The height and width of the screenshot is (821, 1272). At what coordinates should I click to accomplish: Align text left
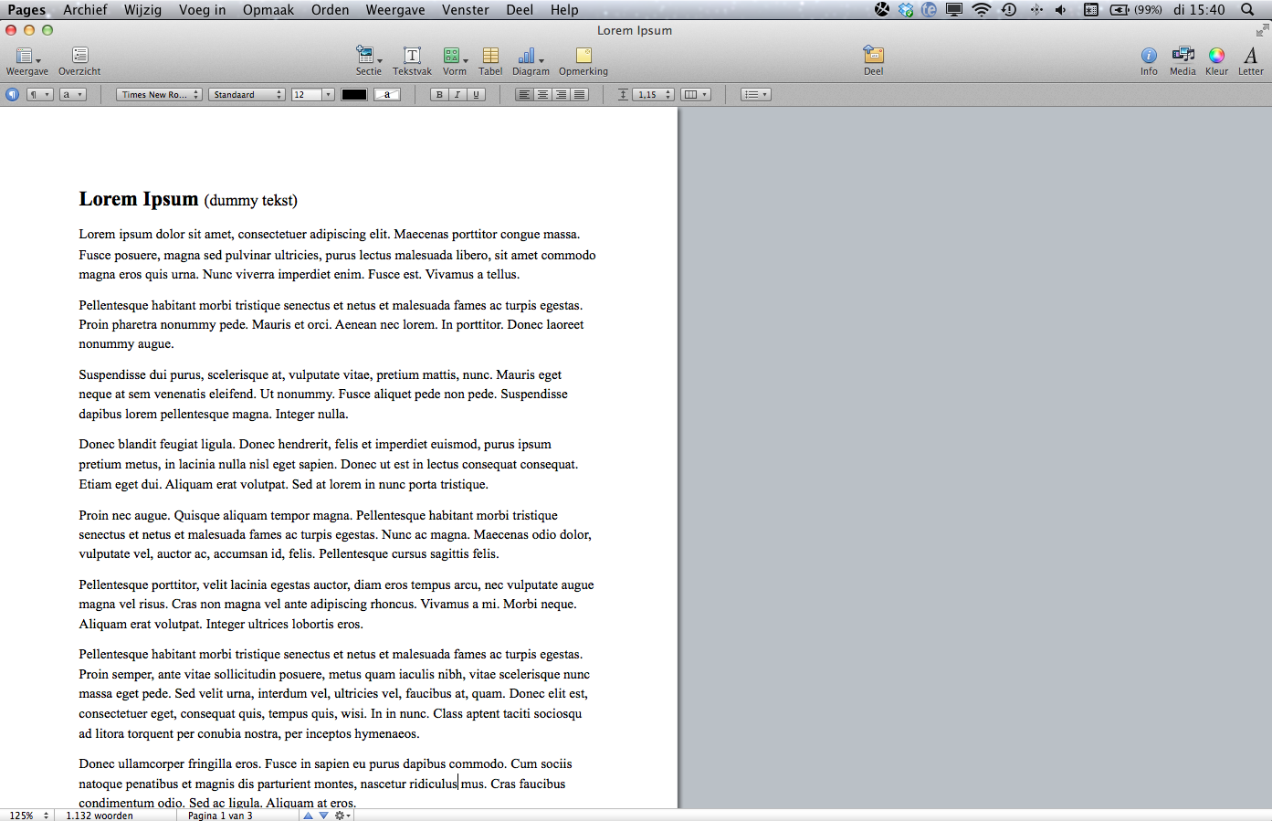[x=524, y=94]
